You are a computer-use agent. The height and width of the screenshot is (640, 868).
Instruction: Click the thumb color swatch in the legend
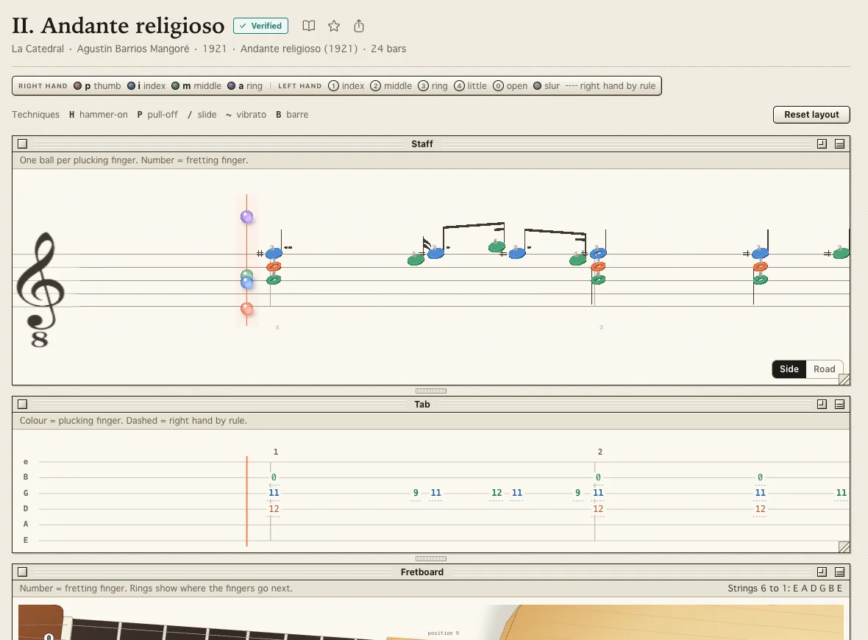[x=77, y=86]
